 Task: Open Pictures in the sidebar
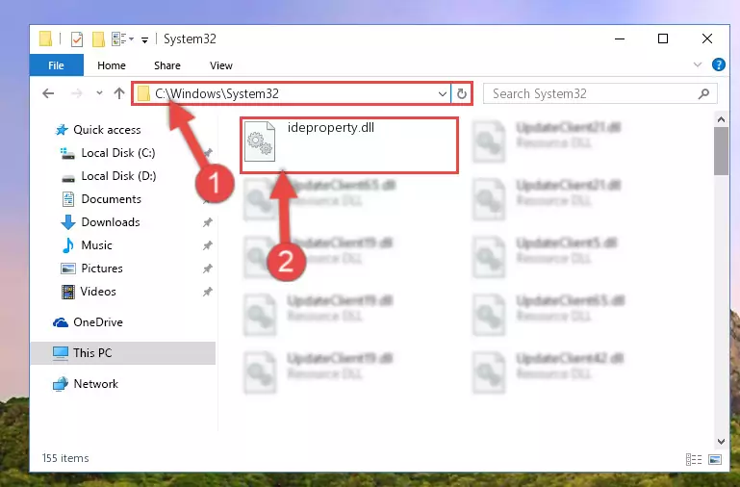coord(101,269)
